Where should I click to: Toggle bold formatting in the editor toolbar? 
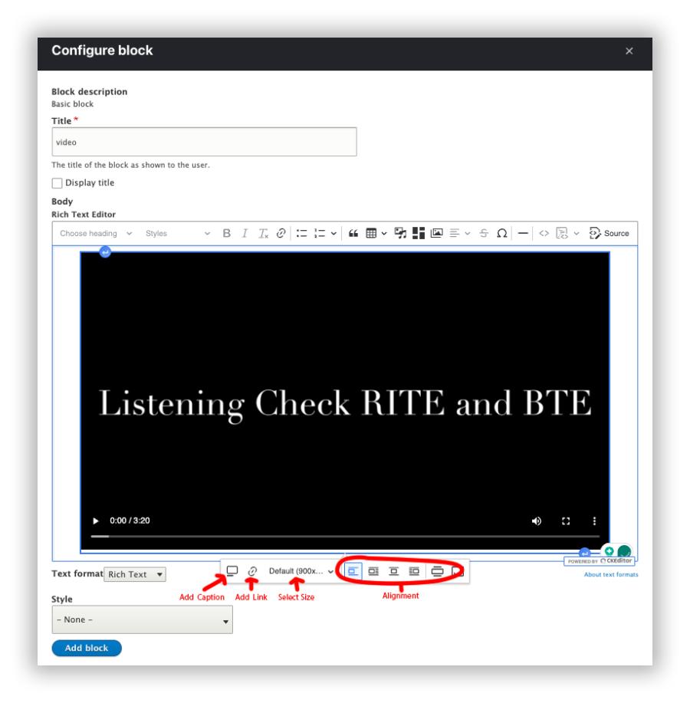point(226,234)
